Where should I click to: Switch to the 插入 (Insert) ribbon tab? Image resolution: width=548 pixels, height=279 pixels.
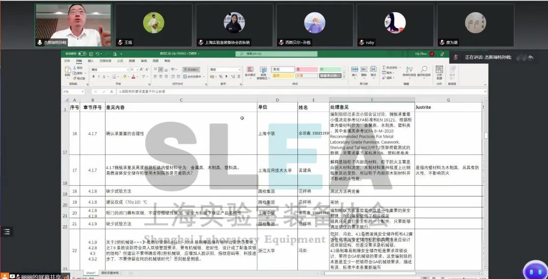90,61
